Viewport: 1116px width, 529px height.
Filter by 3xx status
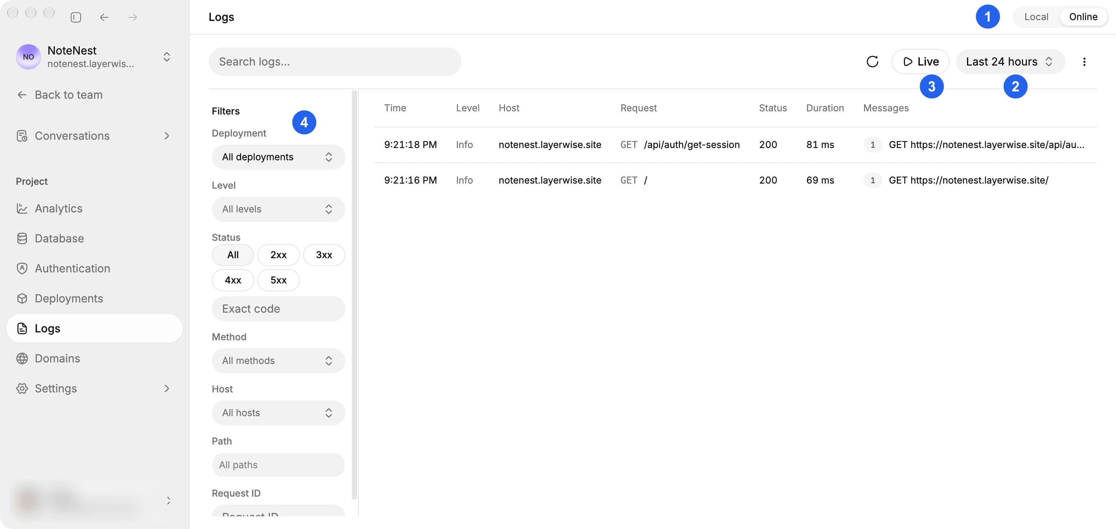tap(324, 255)
